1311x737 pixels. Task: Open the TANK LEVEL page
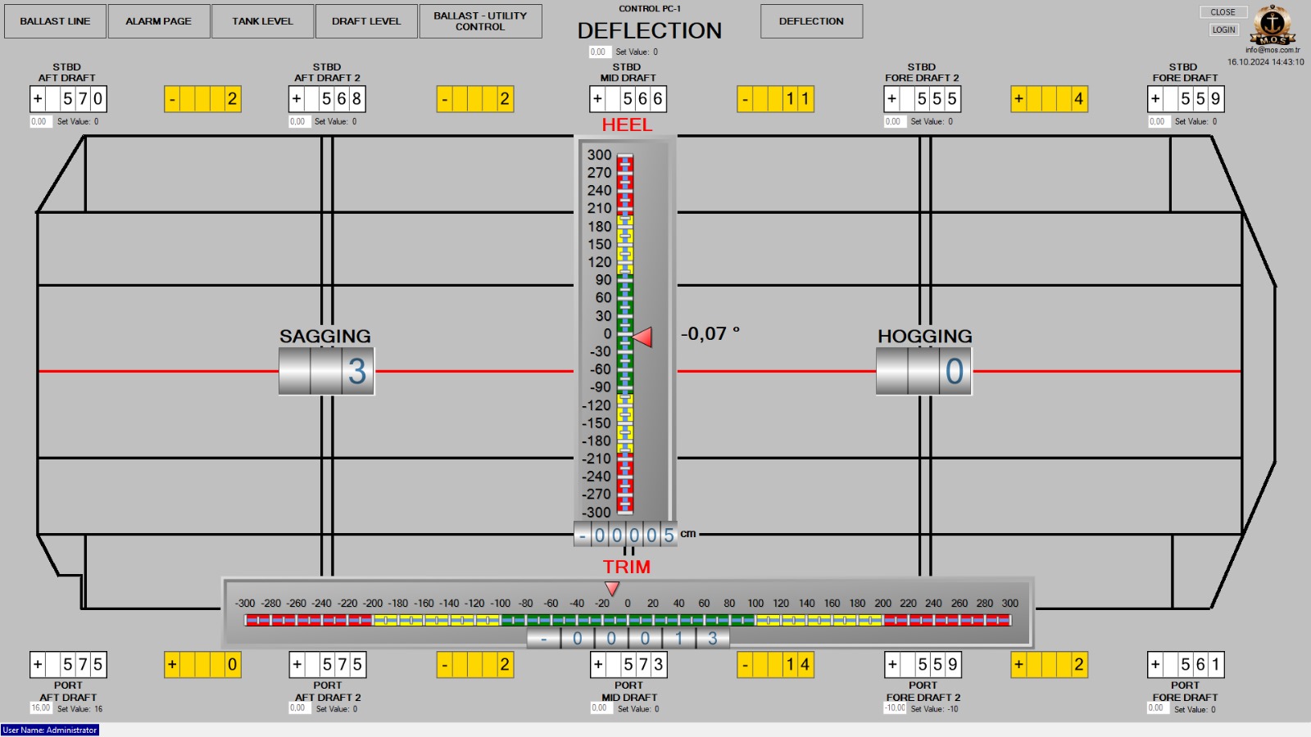(x=262, y=21)
